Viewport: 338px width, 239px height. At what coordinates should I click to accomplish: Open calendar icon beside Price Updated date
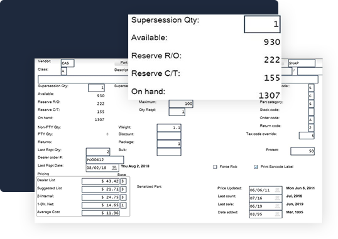(277, 190)
